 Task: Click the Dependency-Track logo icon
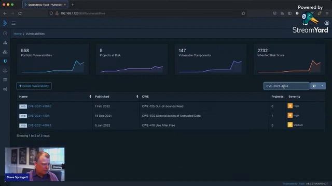coord(5,23)
